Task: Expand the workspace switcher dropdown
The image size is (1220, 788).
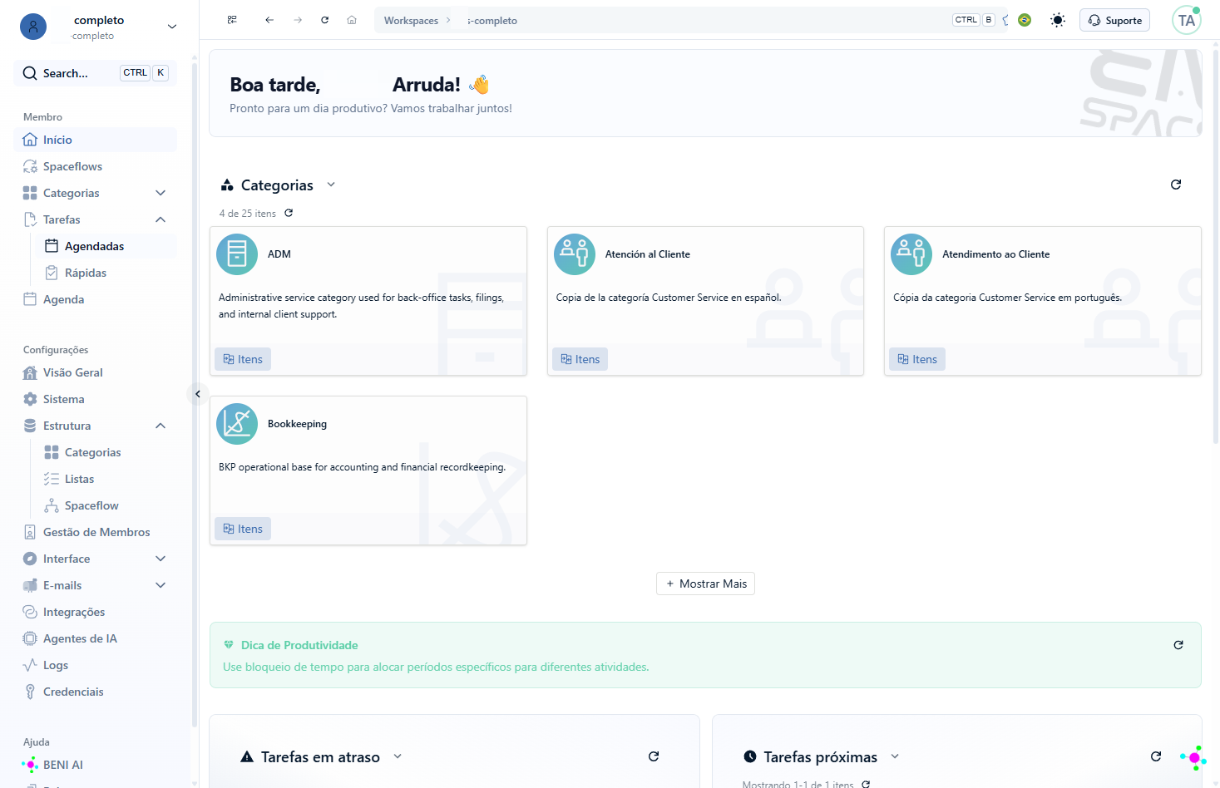Action: (172, 27)
